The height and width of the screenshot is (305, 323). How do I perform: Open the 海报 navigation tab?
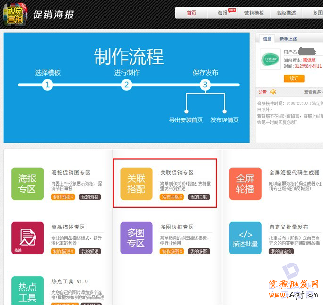[223, 13]
